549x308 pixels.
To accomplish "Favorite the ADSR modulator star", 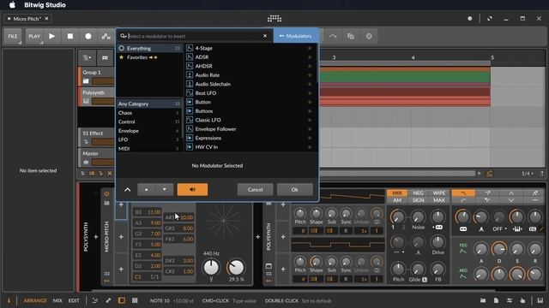I will click(x=310, y=57).
